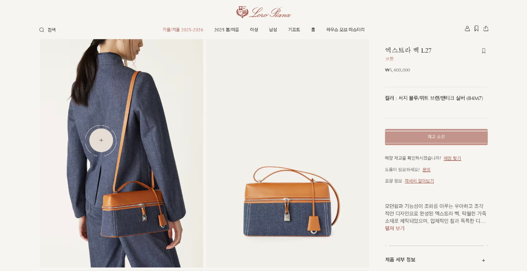Open the 2025 봄/여름 menu
Viewport: 527px width, 271px height.
(227, 30)
